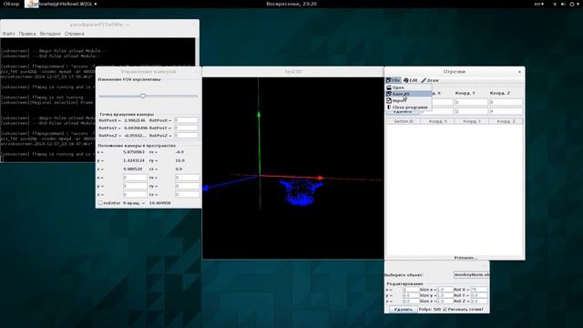The width and height of the screenshot is (583, 328).
Task: Click the camera y input field
Action: [135, 186]
